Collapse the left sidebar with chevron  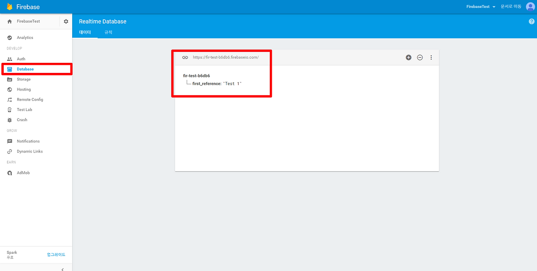[x=62, y=269]
